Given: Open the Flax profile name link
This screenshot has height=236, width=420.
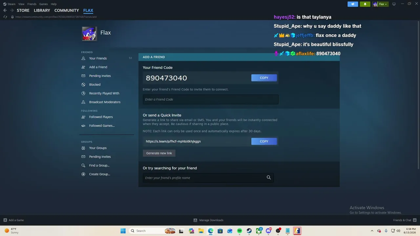Looking at the screenshot, I should click(106, 33).
